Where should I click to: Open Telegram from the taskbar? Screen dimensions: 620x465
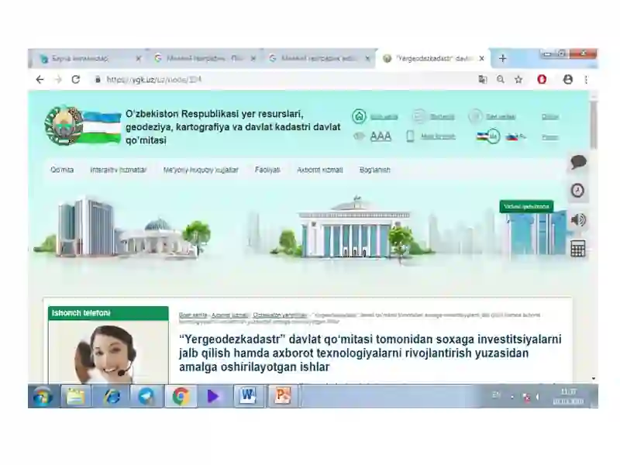click(146, 396)
